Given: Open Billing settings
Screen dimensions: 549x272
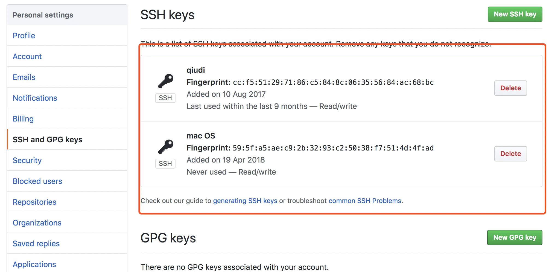Looking at the screenshot, I should tap(67, 119).
